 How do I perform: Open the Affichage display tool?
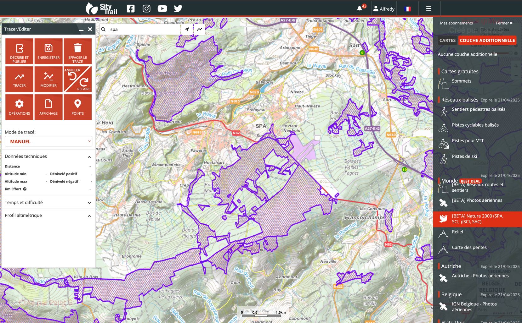(48, 107)
